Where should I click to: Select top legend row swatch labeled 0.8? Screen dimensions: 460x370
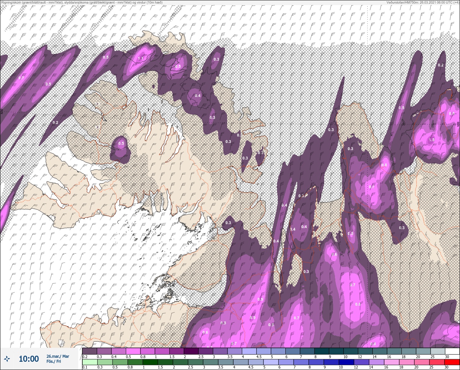click(x=148, y=351)
